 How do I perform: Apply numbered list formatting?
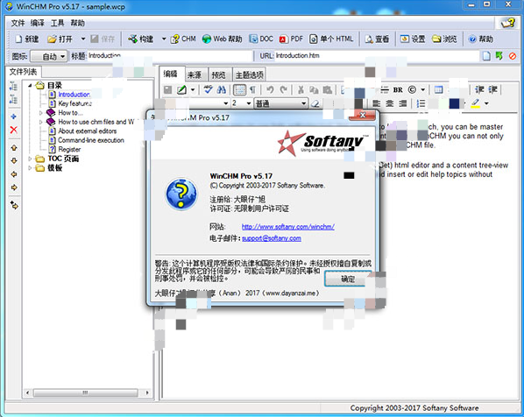(421, 103)
